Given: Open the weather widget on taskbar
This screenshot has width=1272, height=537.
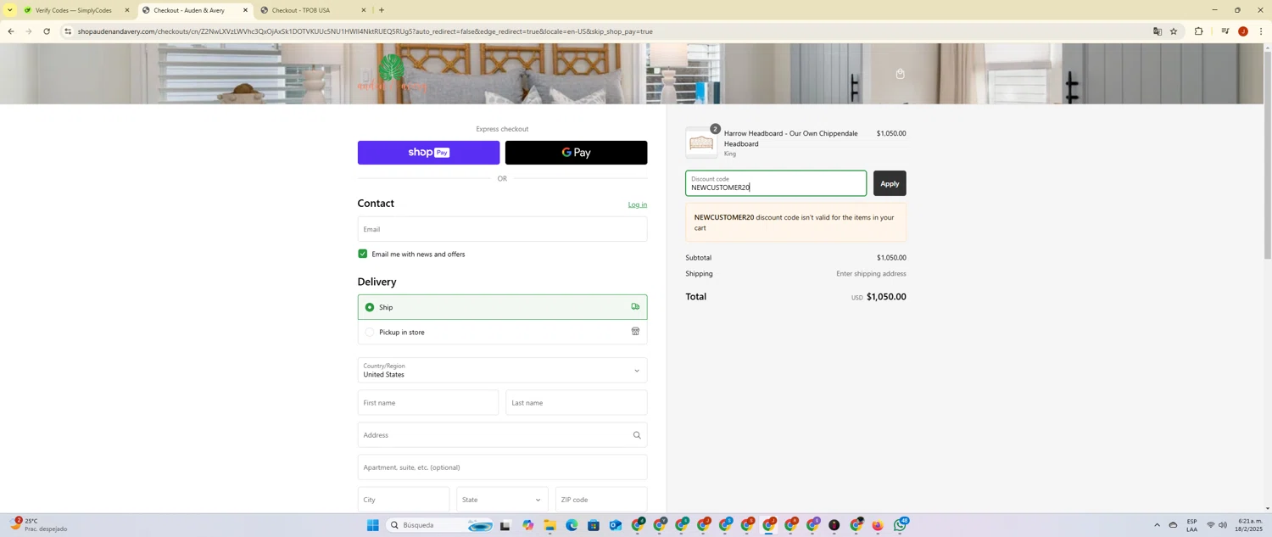Looking at the screenshot, I should click(x=38, y=525).
